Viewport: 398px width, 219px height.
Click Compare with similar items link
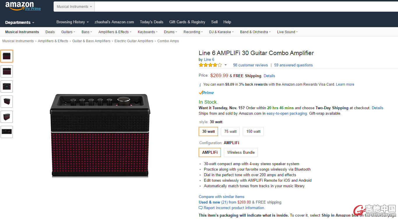[x=221, y=197]
